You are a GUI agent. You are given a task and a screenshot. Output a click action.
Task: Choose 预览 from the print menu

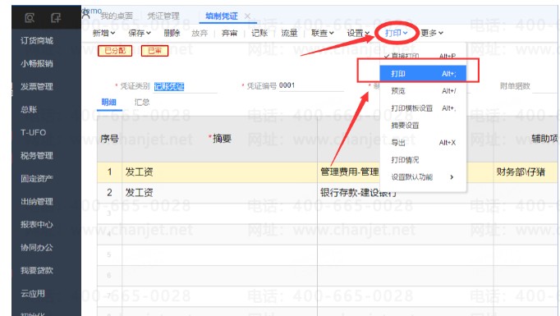(423, 91)
